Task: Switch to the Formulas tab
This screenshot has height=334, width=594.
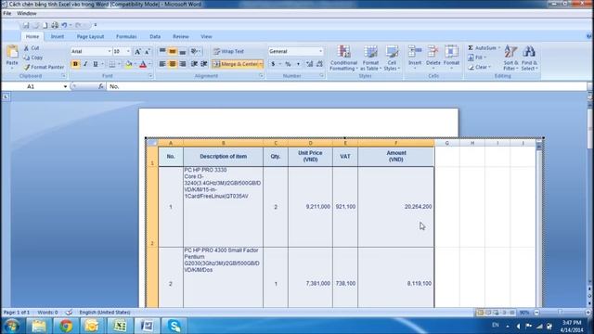Action: [x=126, y=37]
